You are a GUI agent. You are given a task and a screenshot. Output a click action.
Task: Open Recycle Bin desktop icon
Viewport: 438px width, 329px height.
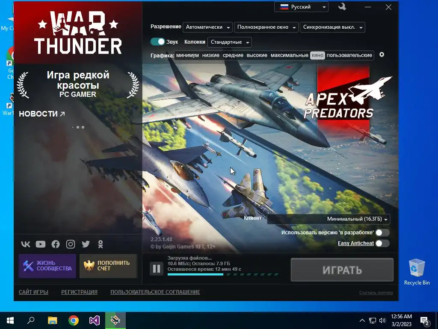[x=417, y=272]
